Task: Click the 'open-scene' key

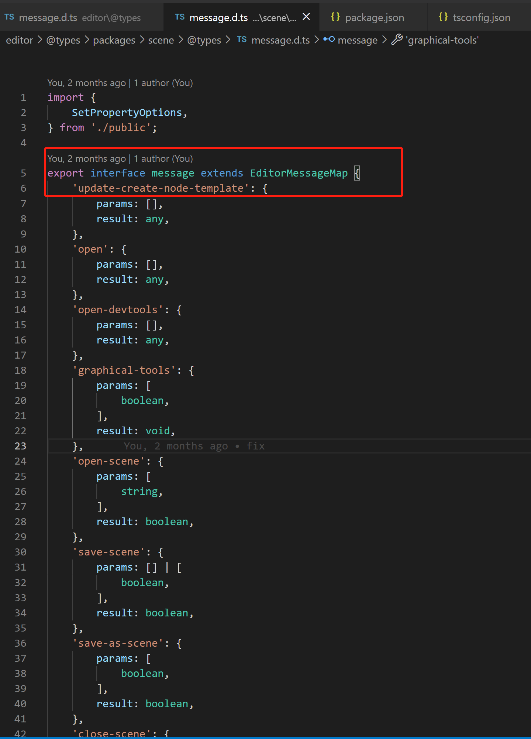Action: 109,461
